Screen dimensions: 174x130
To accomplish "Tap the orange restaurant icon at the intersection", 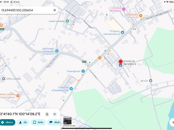I will tap(100, 58).
